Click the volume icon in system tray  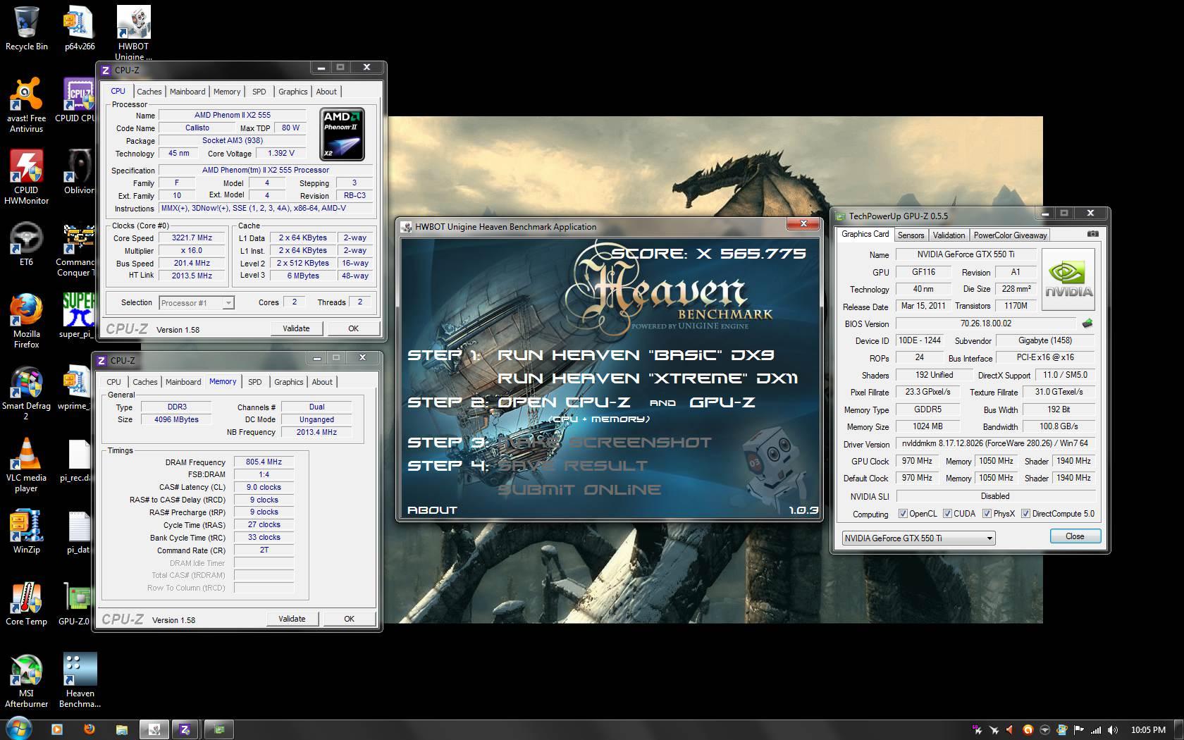pyautogui.click(x=1113, y=730)
